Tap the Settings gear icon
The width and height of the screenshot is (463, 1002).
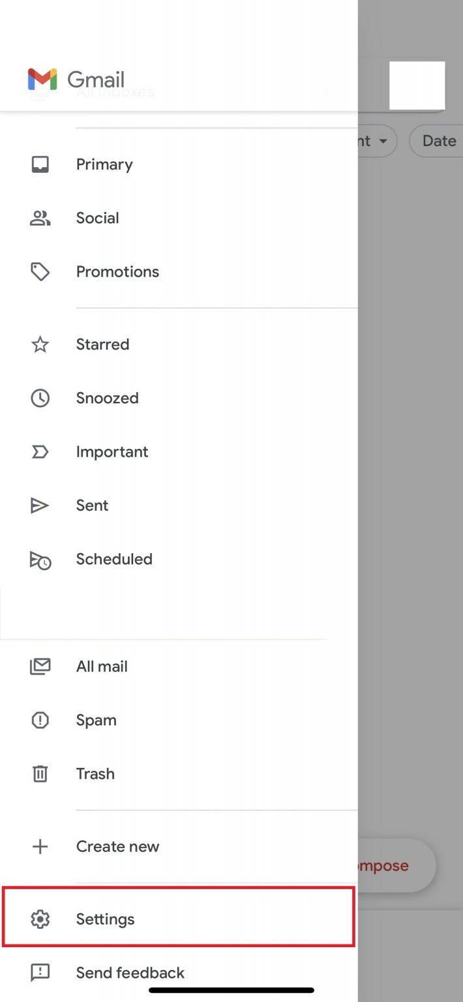(x=40, y=919)
